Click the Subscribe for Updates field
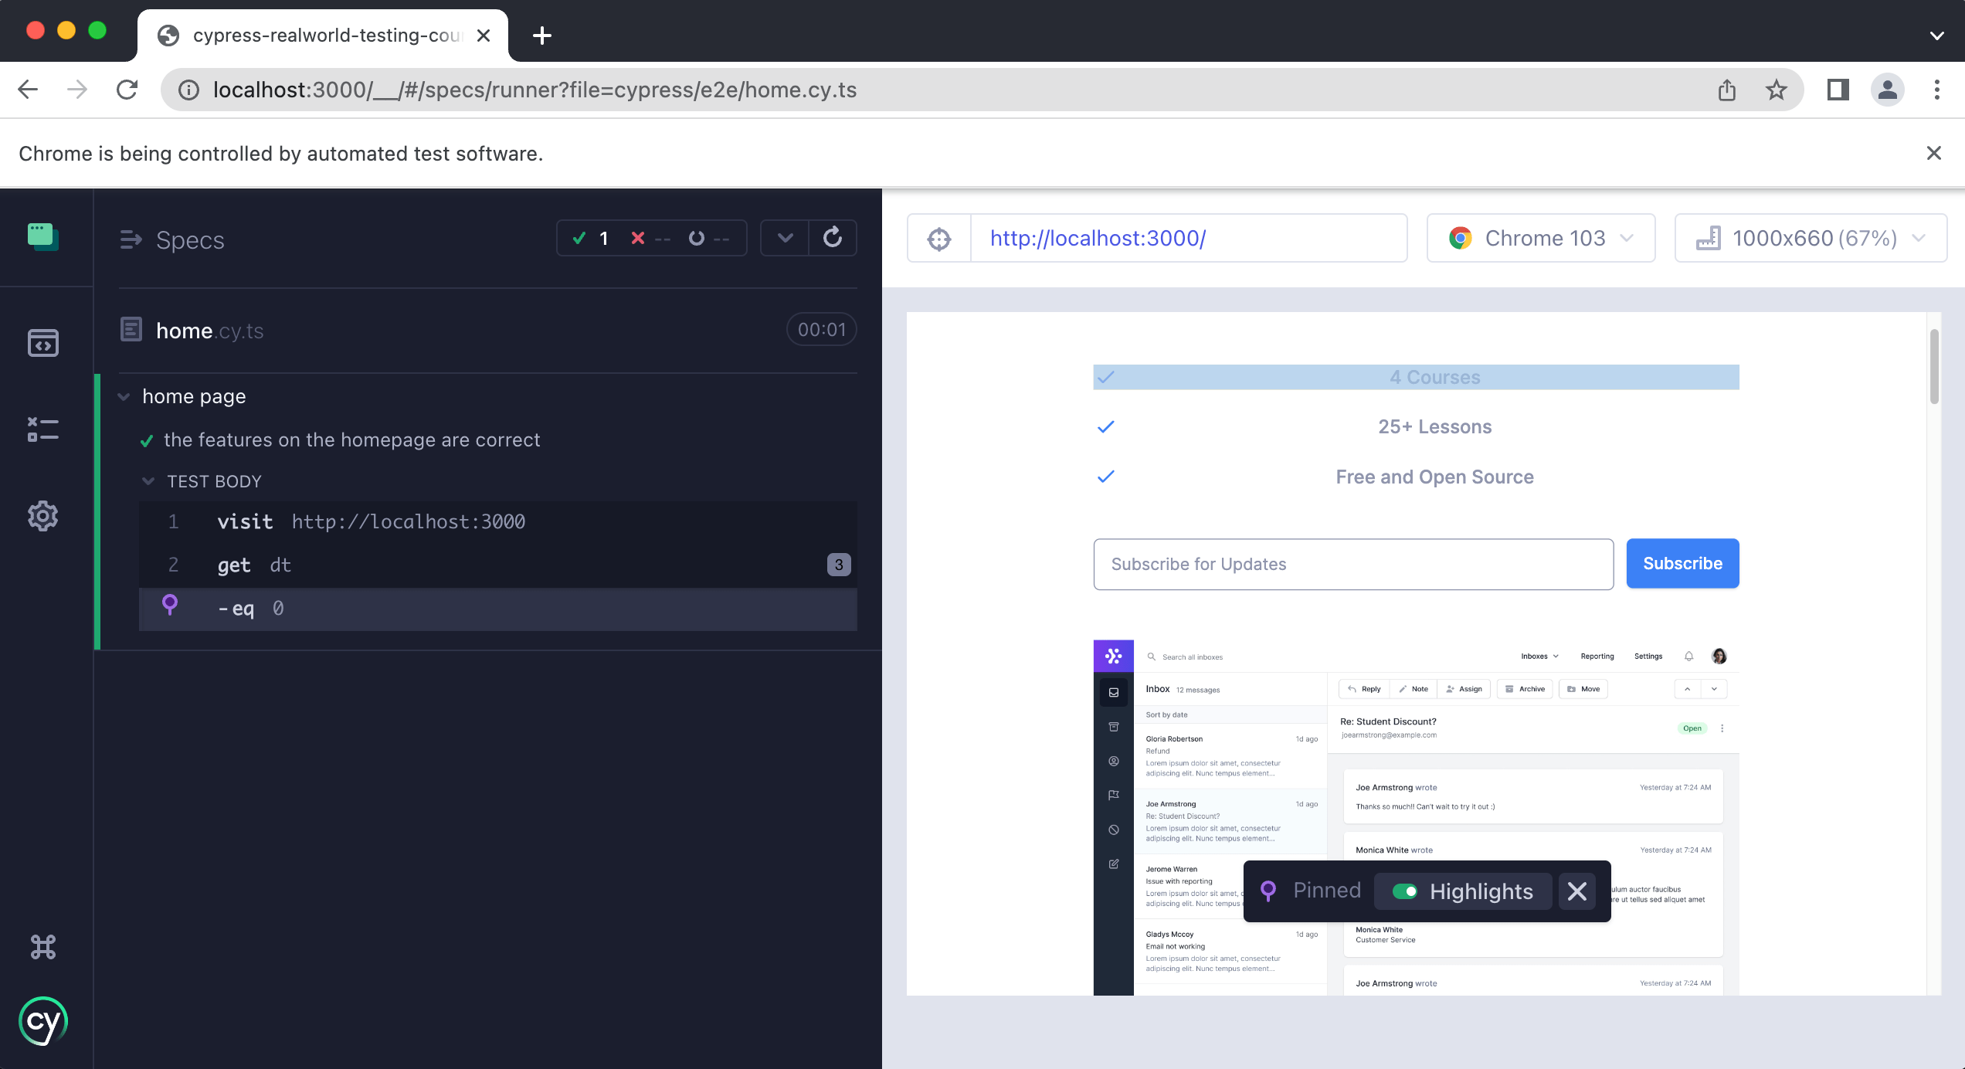Image resolution: width=1965 pixels, height=1069 pixels. (1353, 565)
